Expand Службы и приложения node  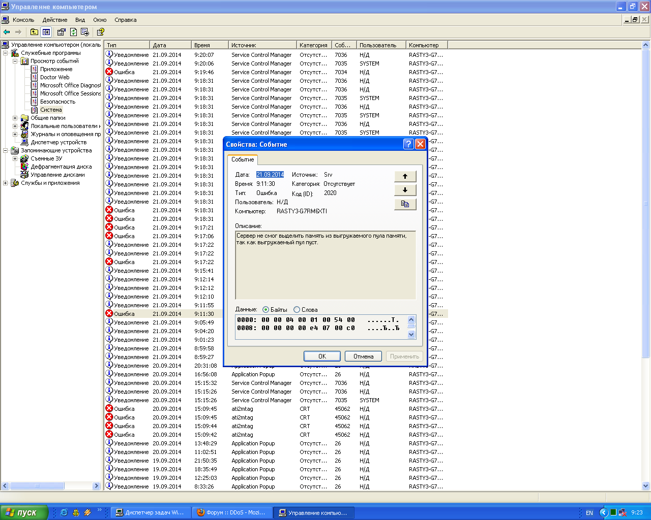[x=6, y=183]
